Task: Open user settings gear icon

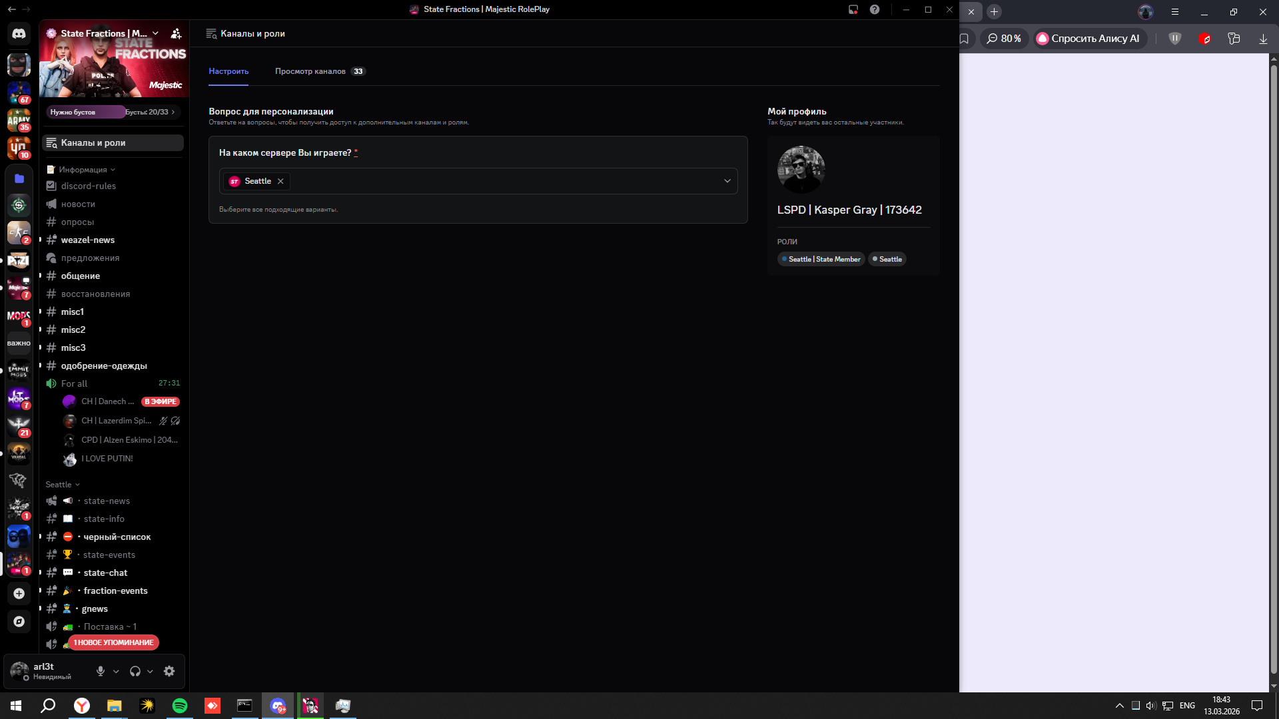Action: tap(169, 672)
